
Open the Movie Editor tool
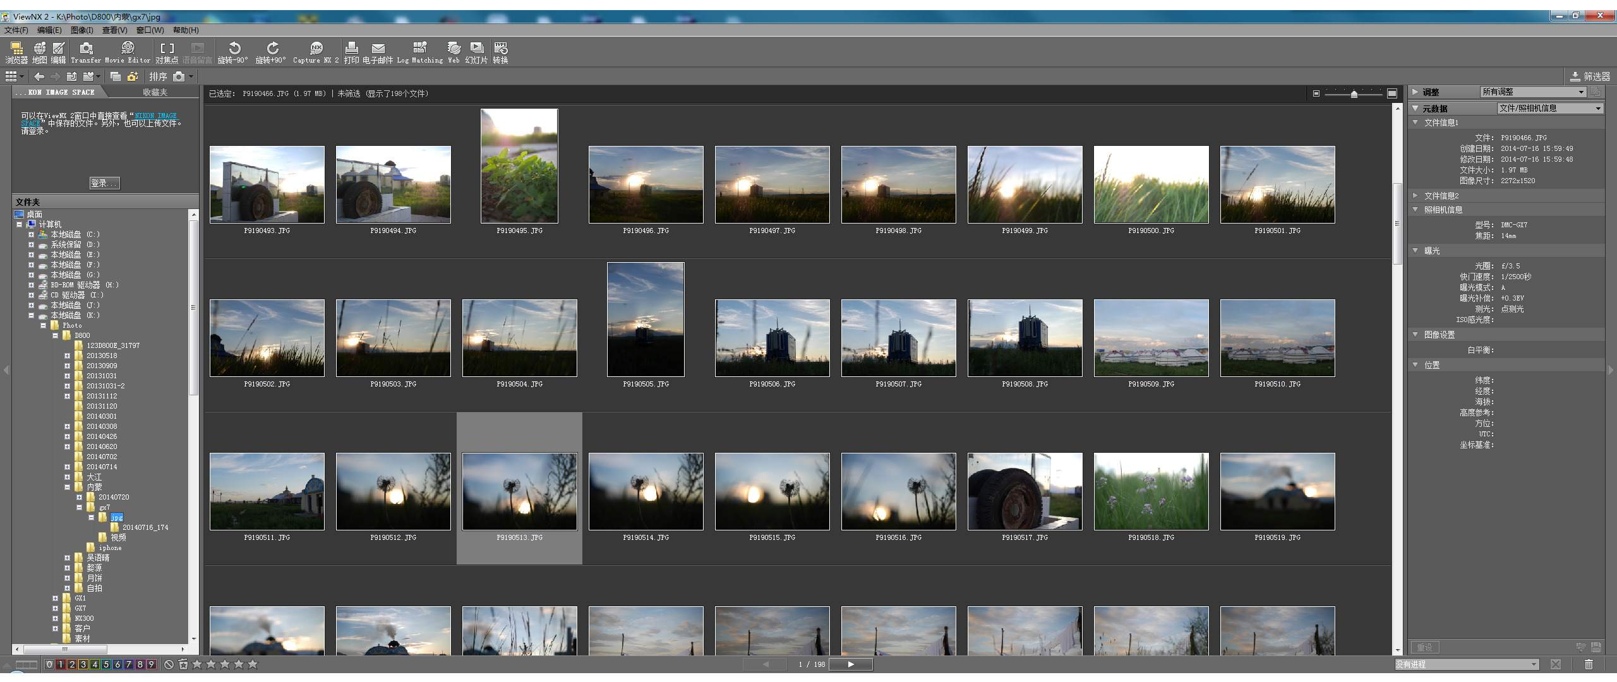point(128,53)
